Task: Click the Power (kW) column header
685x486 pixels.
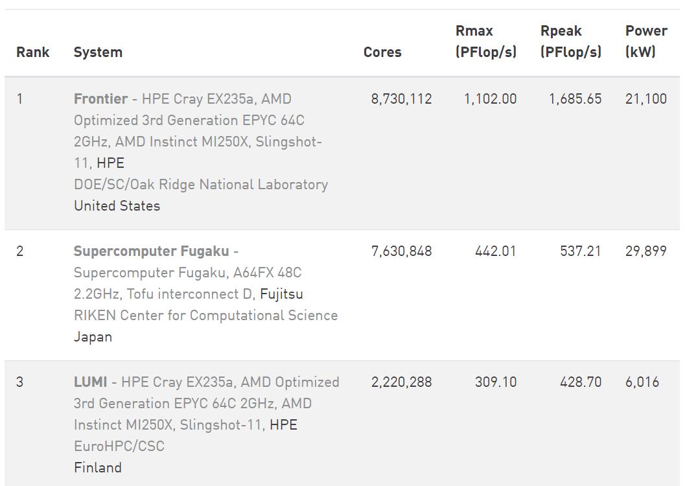Action: pyautogui.click(x=646, y=41)
